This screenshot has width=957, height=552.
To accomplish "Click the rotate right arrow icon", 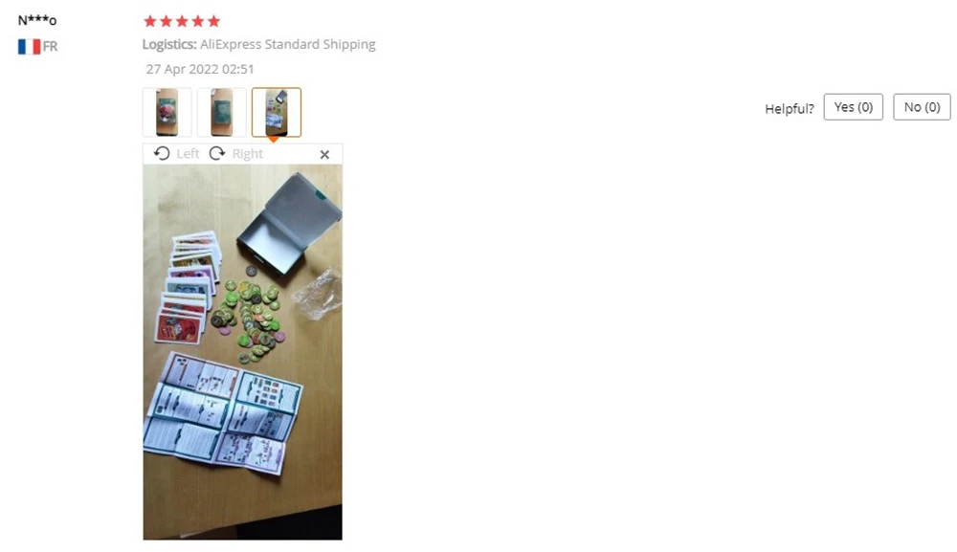I will (217, 154).
